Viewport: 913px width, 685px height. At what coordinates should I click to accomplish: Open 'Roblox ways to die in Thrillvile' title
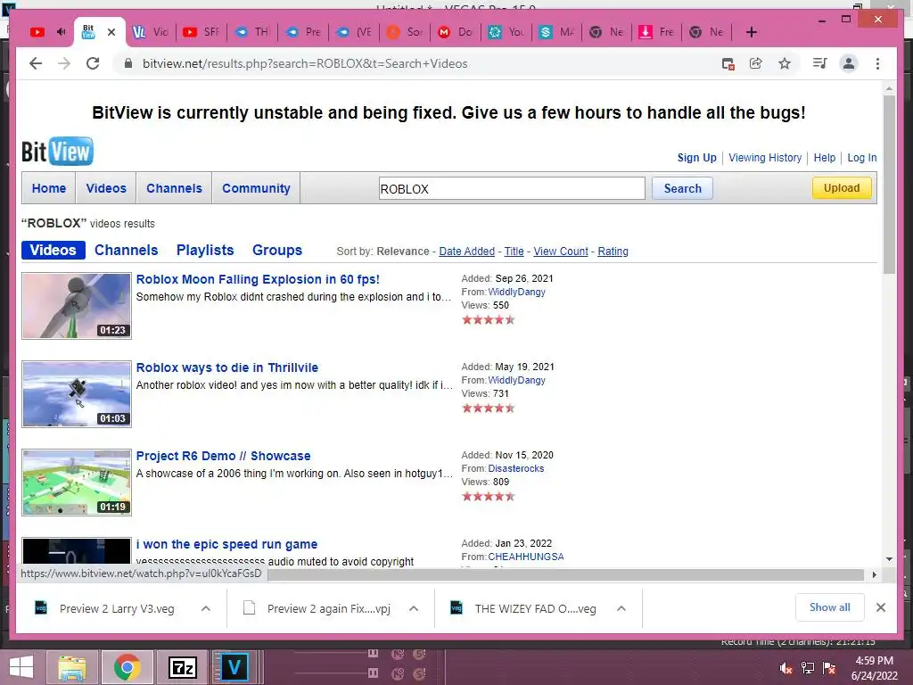pos(227,367)
